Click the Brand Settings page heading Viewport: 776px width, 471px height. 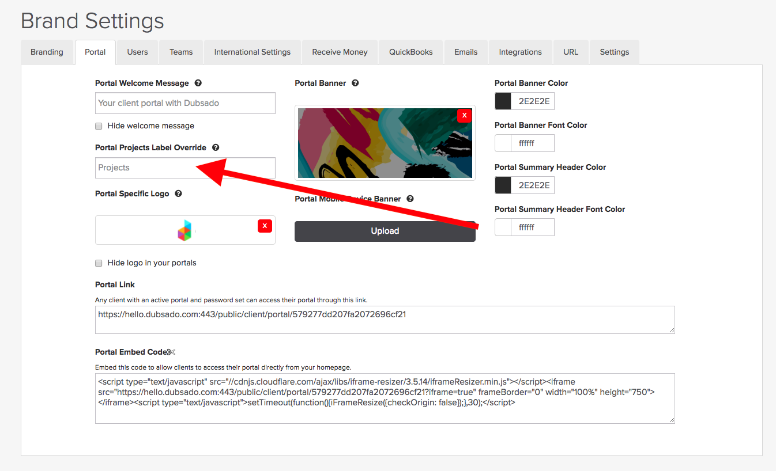93,21
